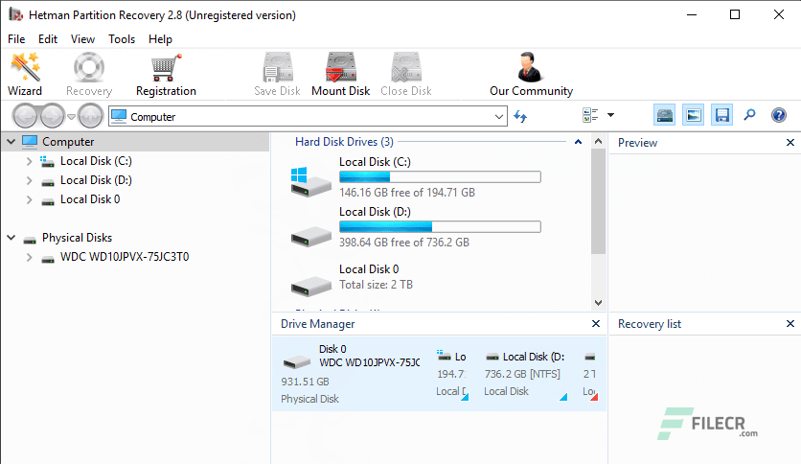Expand Local Disk (C:) tree node
801x464 pixels.
click(x=29, y=161)
